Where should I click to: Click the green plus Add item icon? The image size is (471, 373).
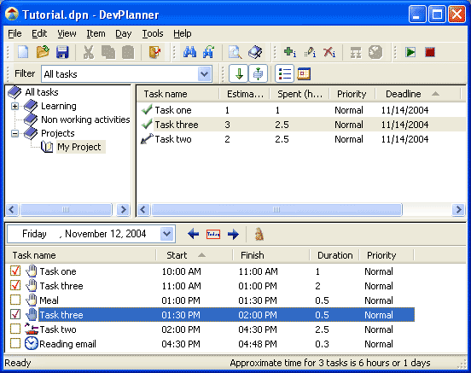[x=290, y=52]
